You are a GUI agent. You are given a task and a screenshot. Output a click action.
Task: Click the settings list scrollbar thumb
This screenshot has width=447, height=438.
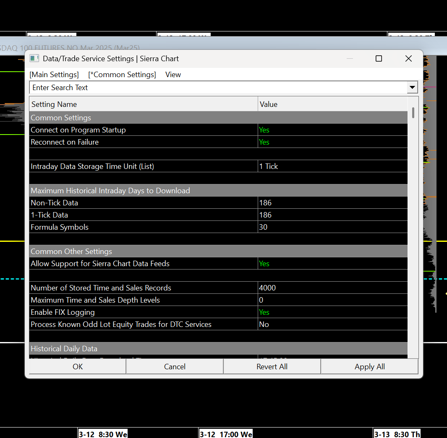(413, 113)
